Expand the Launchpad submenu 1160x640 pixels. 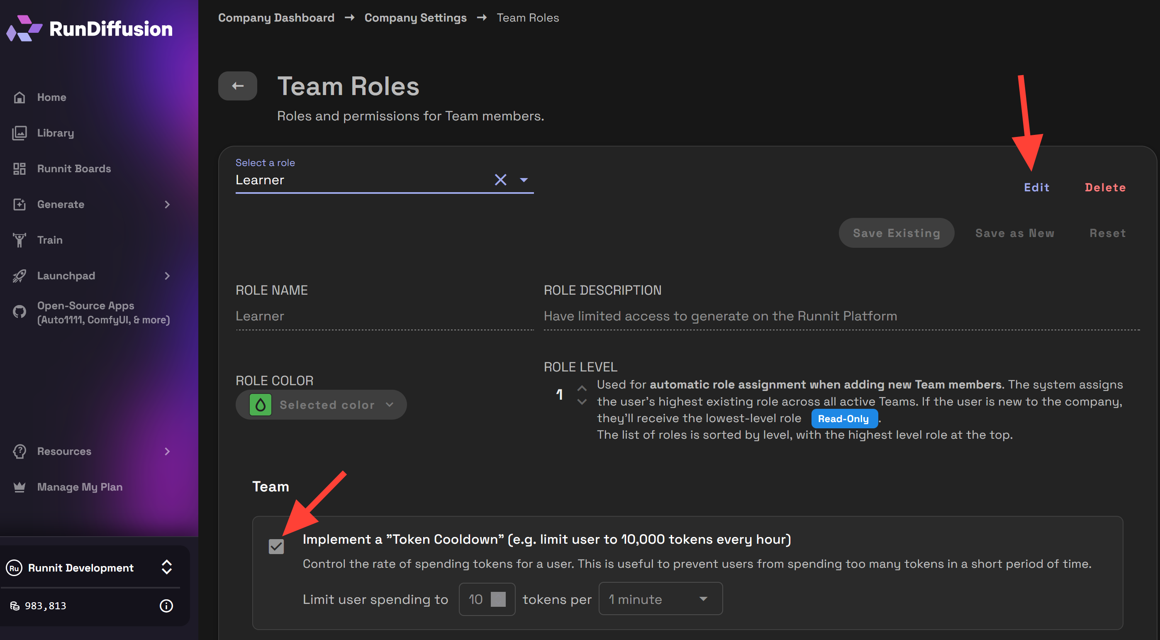pyautogui.click(x=167, y=276)
